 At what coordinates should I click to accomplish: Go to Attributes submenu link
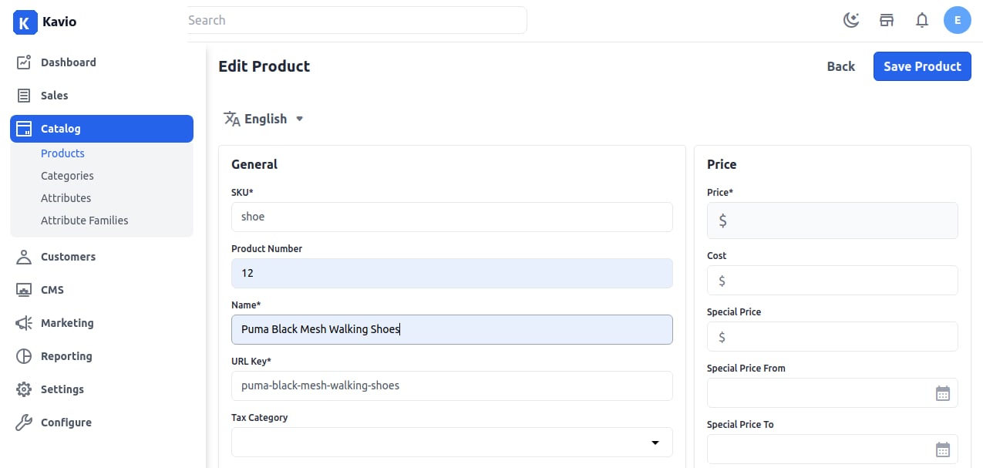[x=66, y=198]
